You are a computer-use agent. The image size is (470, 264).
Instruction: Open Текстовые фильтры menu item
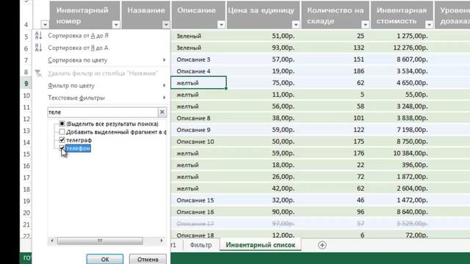click(101, 98)
